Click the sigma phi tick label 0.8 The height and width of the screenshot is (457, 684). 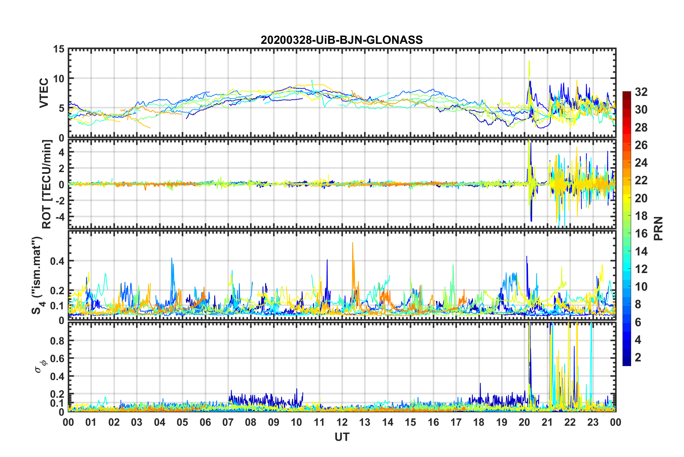(58, 341)
